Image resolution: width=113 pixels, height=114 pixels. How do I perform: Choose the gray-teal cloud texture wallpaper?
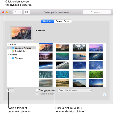[x=46, y=74]
